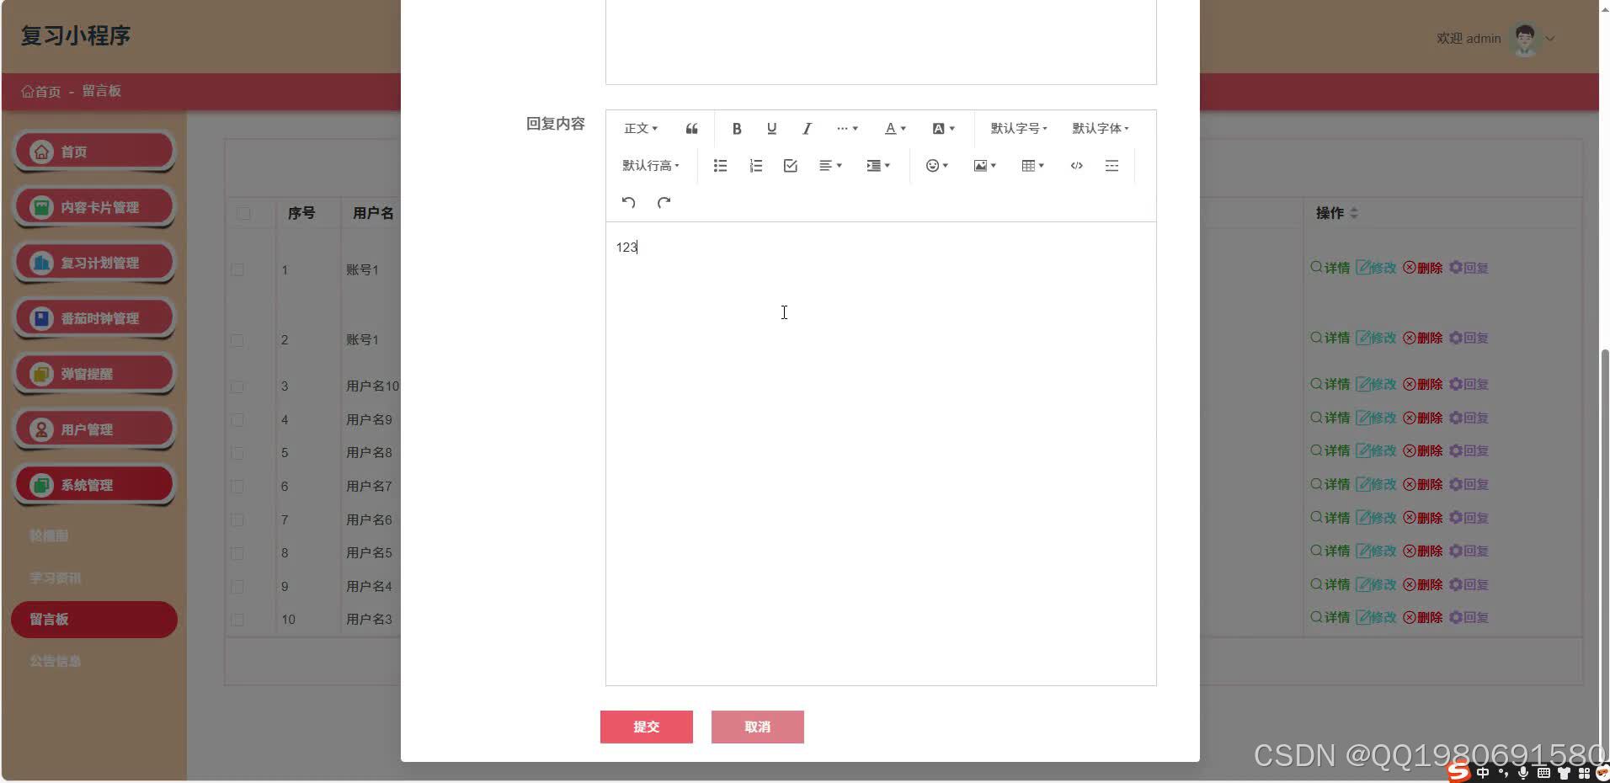Select the checkbox for row 1 账号1
The width and height of the screenshot is (1610, 783).
coord(238,269)
